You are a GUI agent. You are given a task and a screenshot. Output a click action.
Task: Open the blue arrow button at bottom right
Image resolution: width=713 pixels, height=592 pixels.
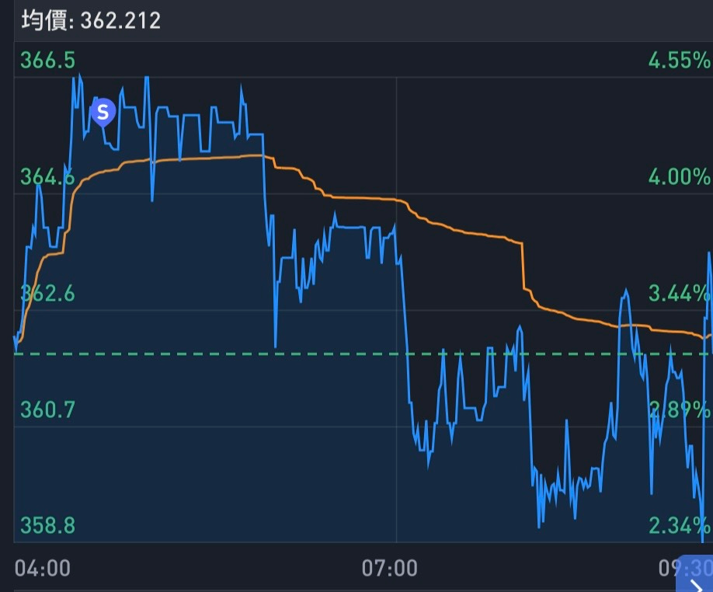pos(695,575)
